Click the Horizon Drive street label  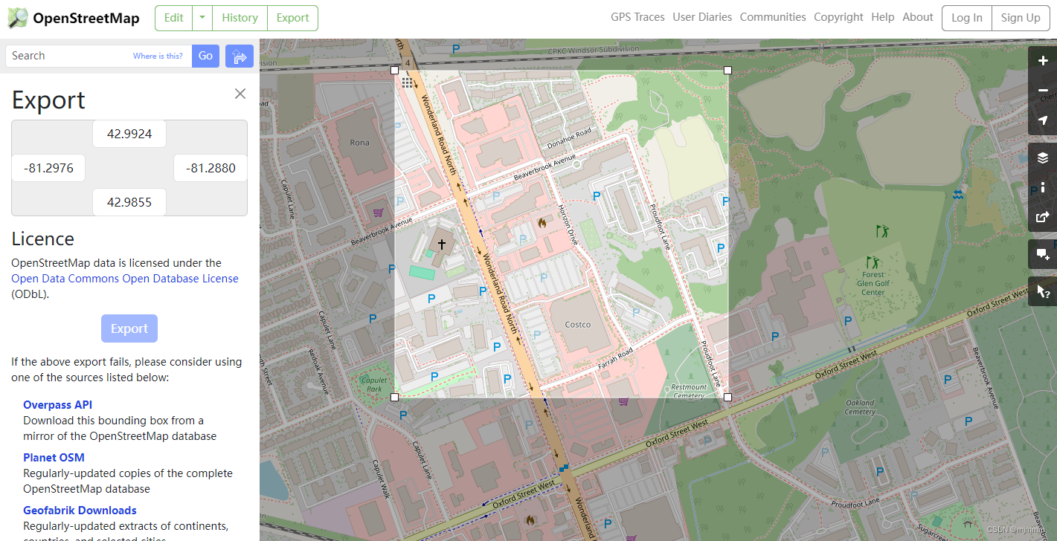pos(568,226)
